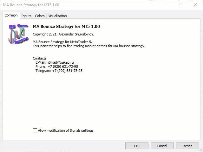
Task: Click the resize grip in the dialog corner
Action: (201, 150)
